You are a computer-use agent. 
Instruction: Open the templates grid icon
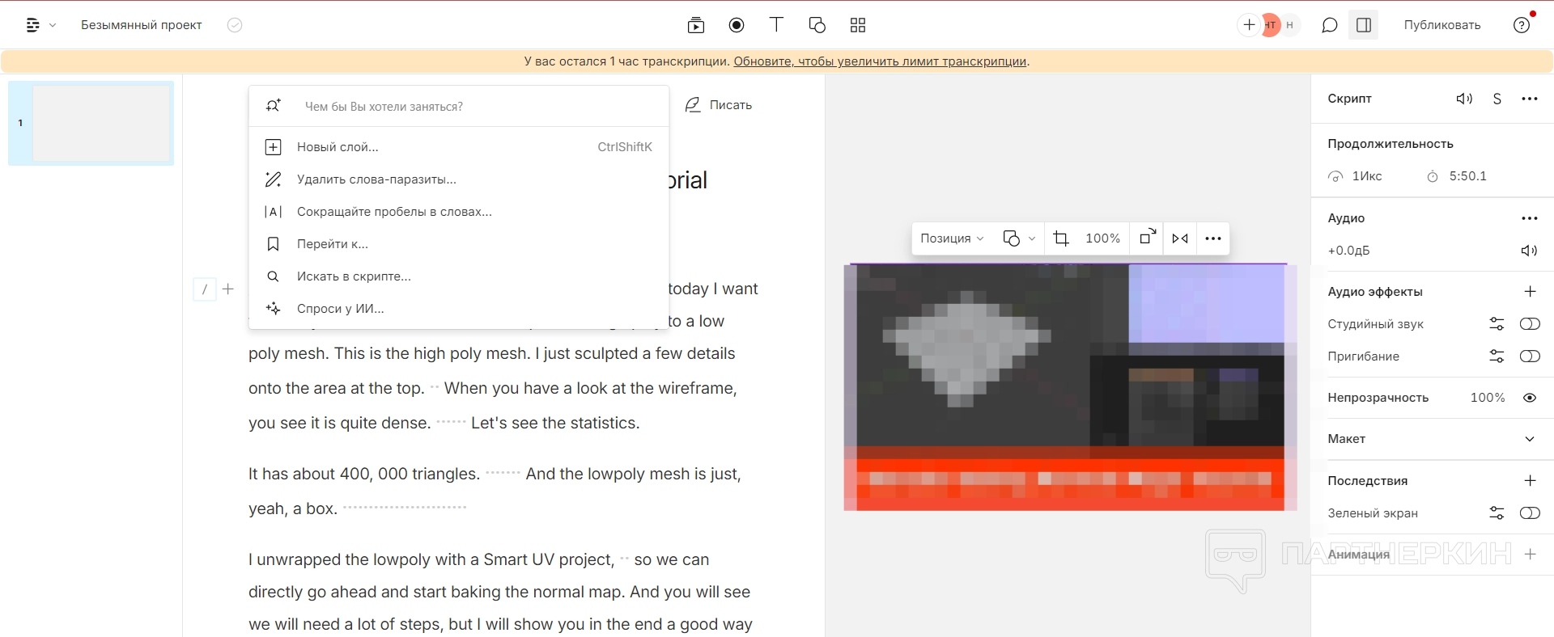tap(858, 25)
